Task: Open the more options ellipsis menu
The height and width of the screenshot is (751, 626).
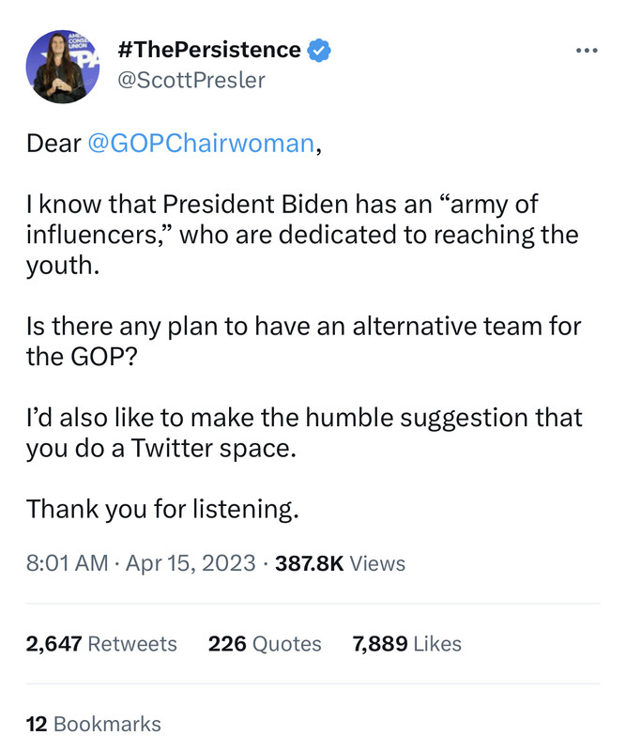Action: point(587,50)
